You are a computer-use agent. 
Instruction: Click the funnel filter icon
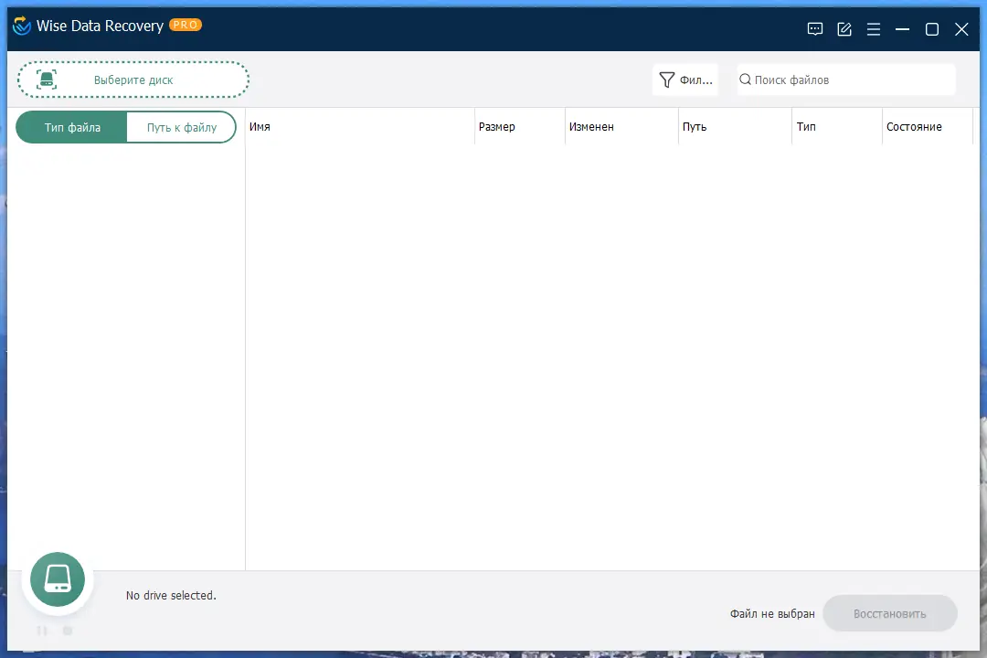665,80
